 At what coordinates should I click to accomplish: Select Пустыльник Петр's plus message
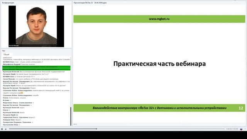pos(11,125)
